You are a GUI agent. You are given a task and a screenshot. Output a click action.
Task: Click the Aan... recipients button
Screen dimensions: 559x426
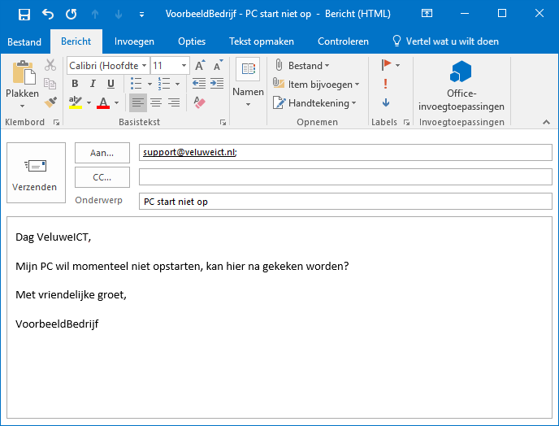102,153
